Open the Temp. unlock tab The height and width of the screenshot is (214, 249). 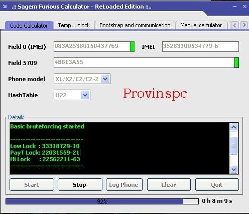(74, 25)
